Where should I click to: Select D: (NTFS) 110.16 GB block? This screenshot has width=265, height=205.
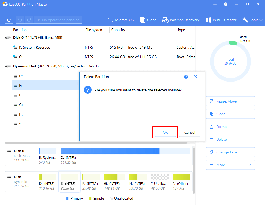47,182
